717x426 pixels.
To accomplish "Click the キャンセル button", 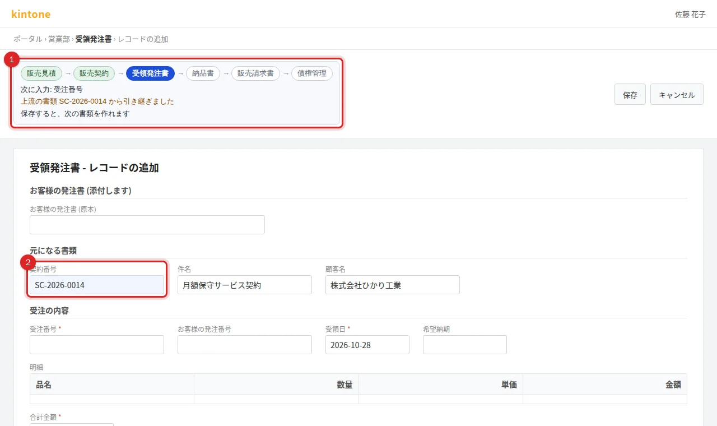I will coord(677,95).
